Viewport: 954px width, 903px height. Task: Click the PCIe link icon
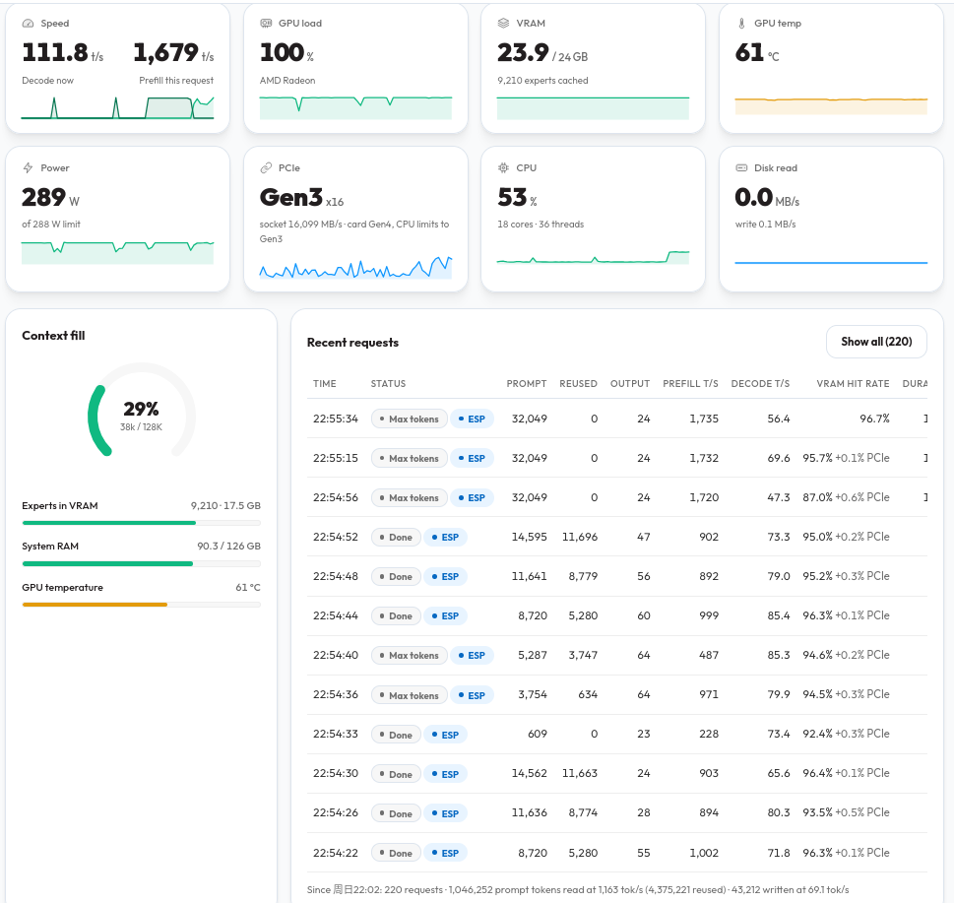pos(266,168)
